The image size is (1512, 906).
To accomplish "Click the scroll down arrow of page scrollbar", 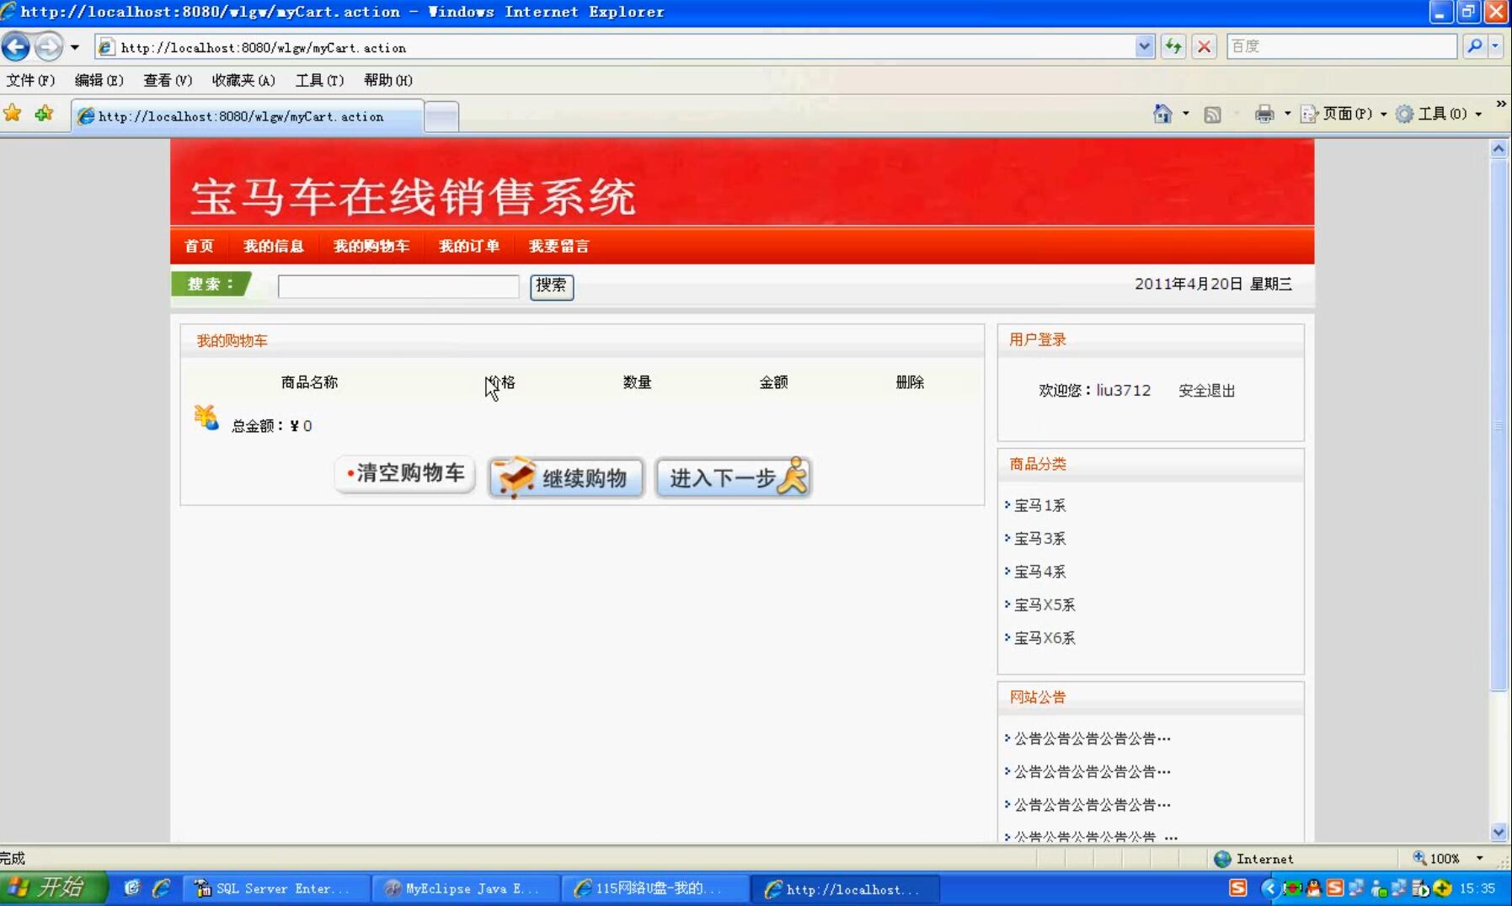I will click(1499, 832).
